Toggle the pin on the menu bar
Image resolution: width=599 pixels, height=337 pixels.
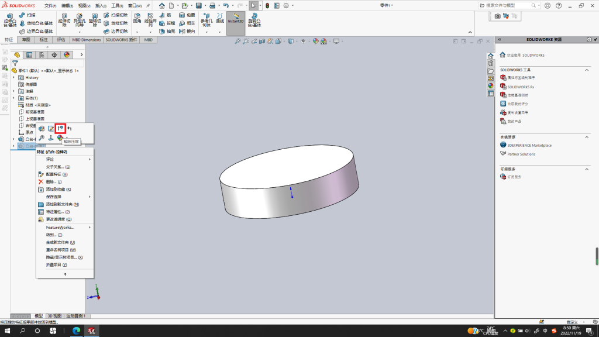pyautogui.click(x=148, y=6)
